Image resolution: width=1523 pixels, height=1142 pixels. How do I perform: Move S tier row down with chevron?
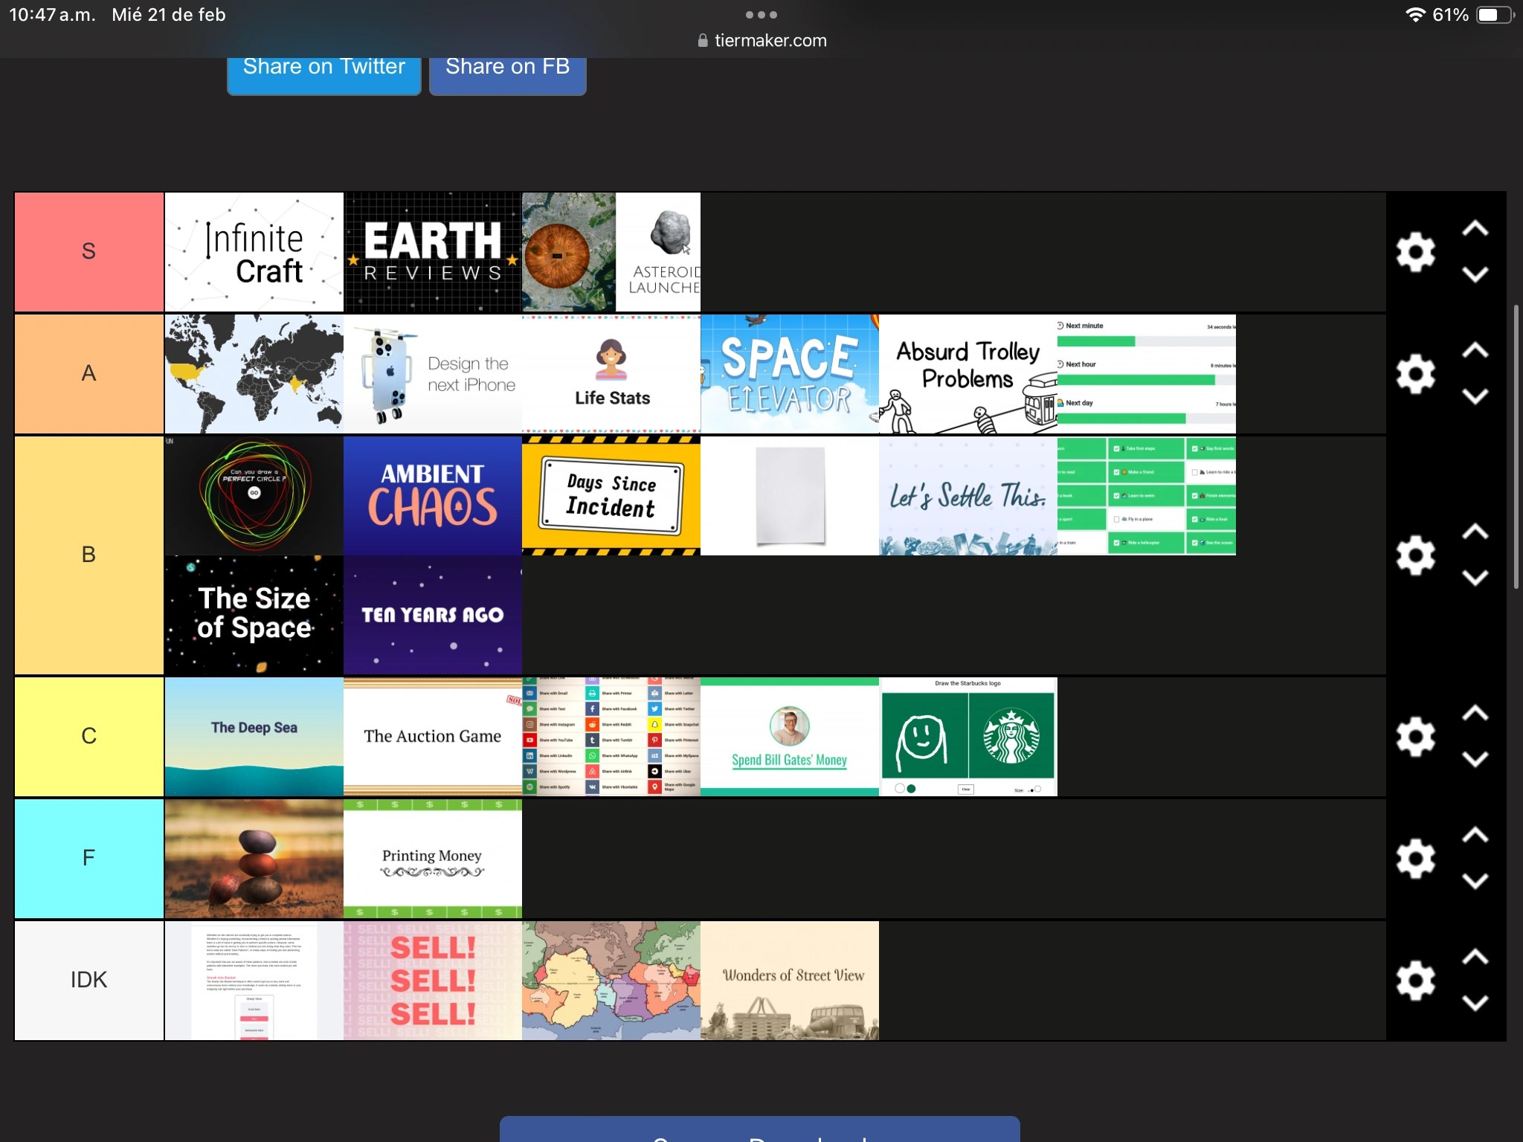coord(1475,274)
